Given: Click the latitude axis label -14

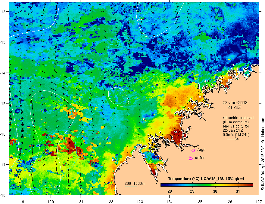Looking at the screenshot, I should tap(3, 73).
